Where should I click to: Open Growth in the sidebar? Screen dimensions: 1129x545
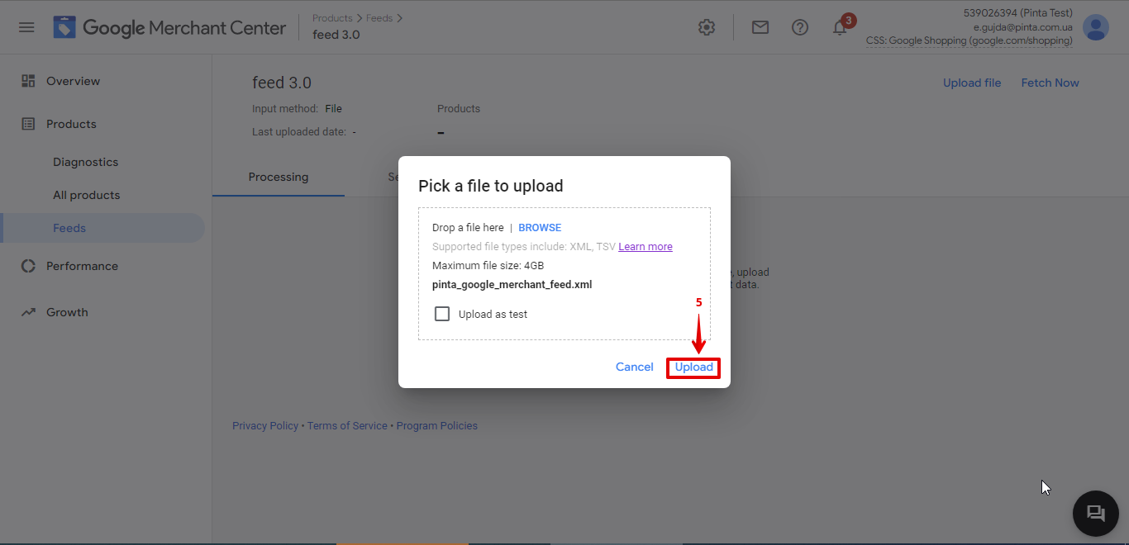67,312
